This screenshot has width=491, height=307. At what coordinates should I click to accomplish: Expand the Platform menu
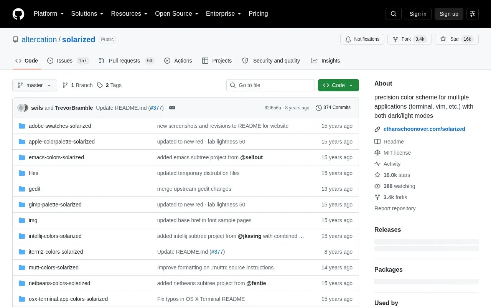49,14
